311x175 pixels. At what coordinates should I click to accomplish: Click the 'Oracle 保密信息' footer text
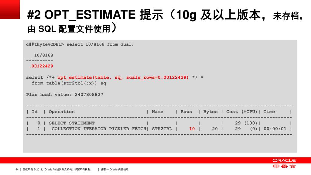[119, 170]
